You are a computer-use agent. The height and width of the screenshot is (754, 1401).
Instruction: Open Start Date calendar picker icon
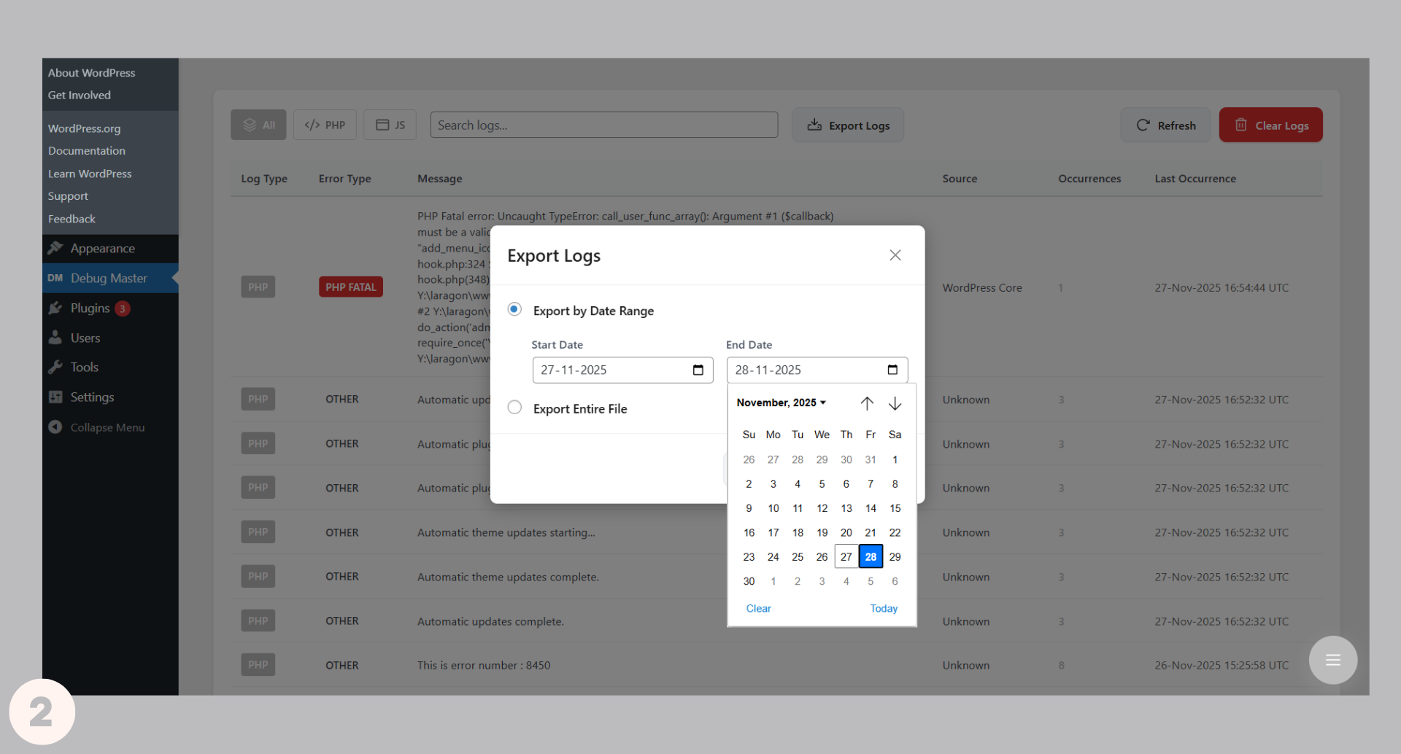point(698,370)
